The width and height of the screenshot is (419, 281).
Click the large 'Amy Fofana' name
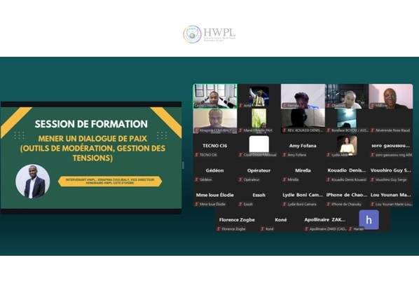click(303, 146)
